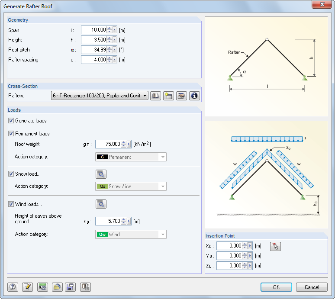Click the roof loads diagram image
Viewport: 335px width, 299px height.
[266, 174]
